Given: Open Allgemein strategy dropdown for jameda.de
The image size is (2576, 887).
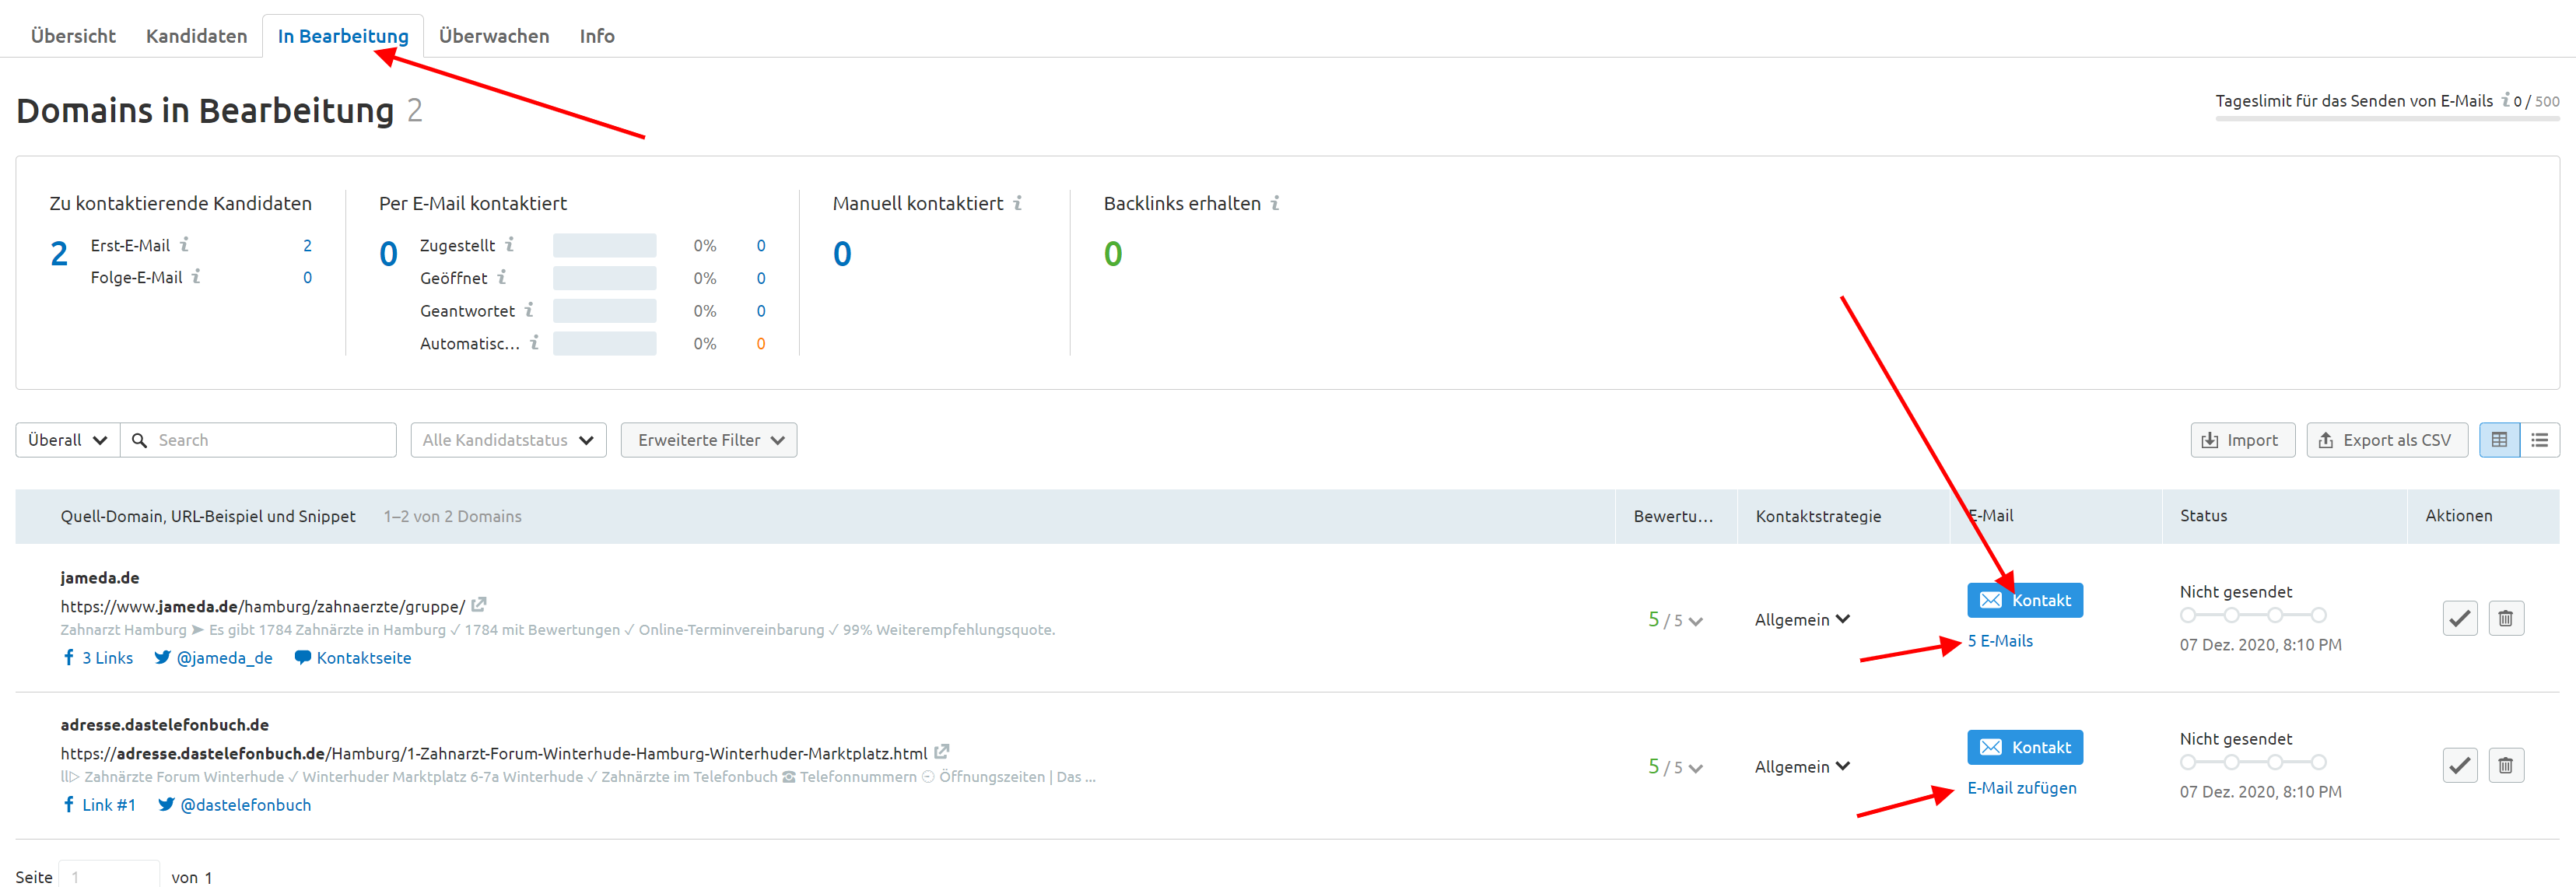Looking at the screenshot, I should pos(1802,619).
